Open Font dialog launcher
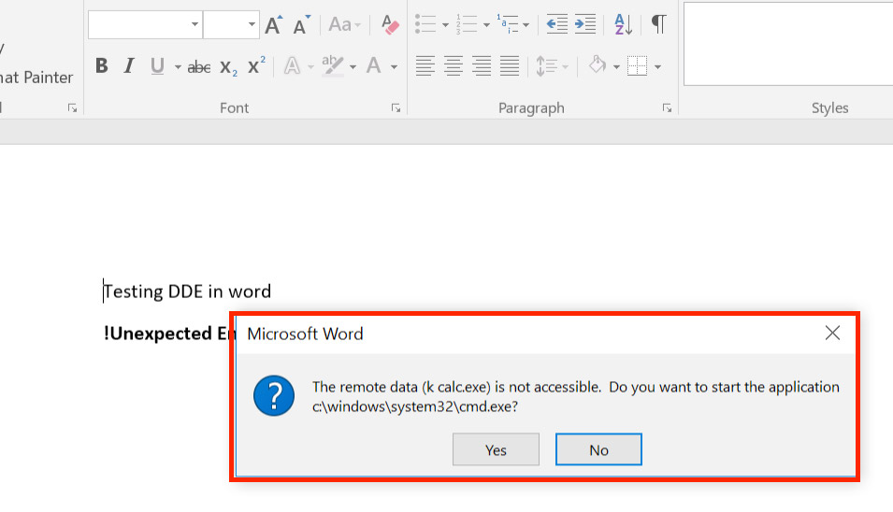 click(x=396, y=108)
